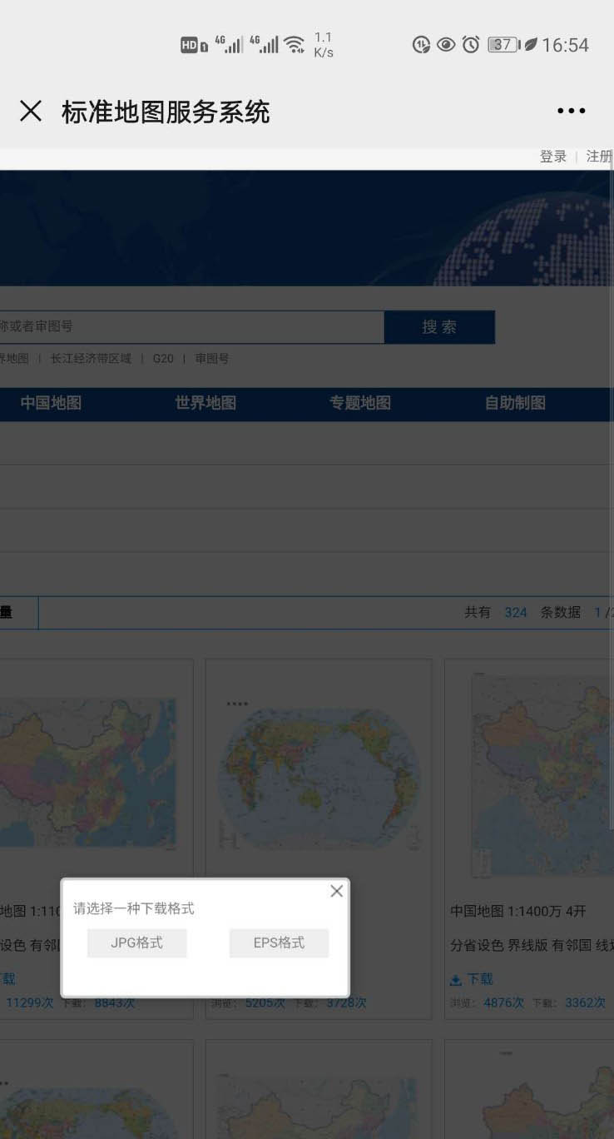614x1139 pixels.
Task: Open the 1:1400万 China map thumbnail
Action: pos(542,774)
